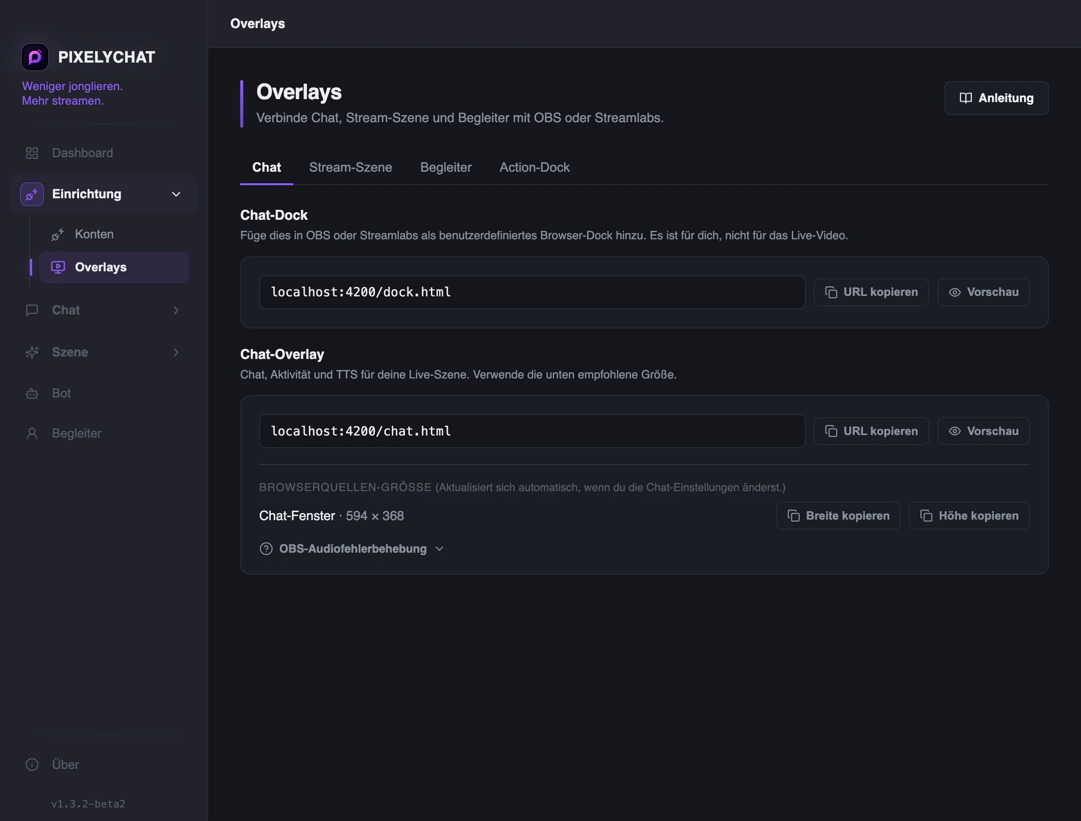1081x821 pixels.
Task: Click copy icon for chat.html URL
Action: [x=831, y=432]
